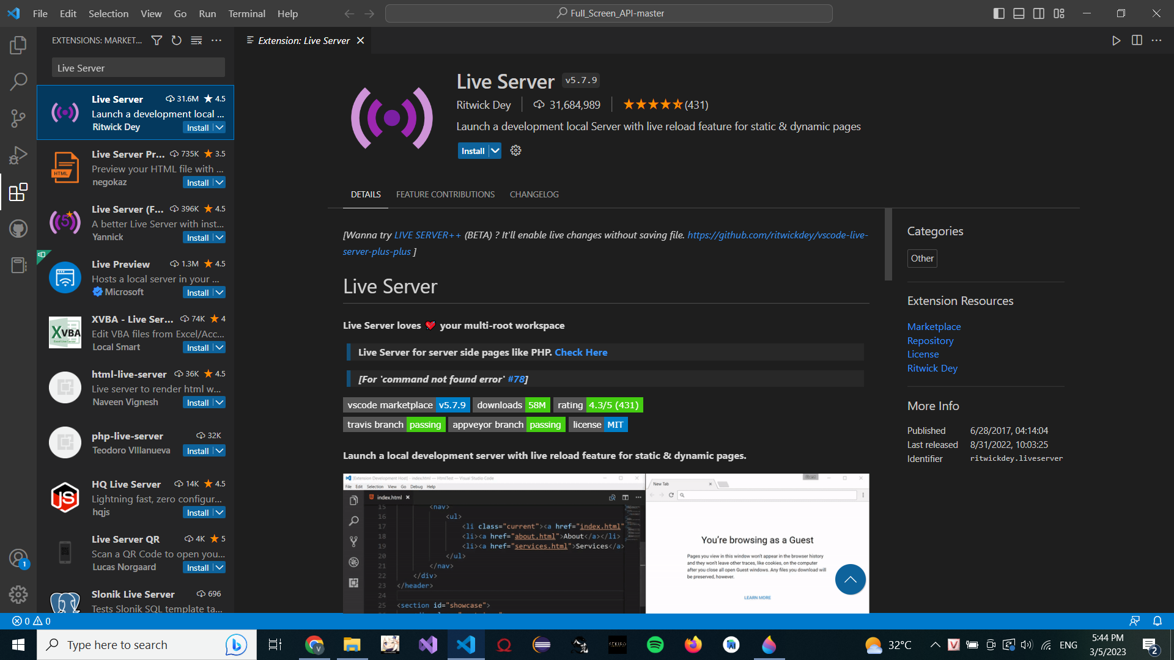The width and height of the screenshot is (1174, 660).
Task: Launch Firefox from the taskbar
Action: pyautogui.click(x=693, y=644)
